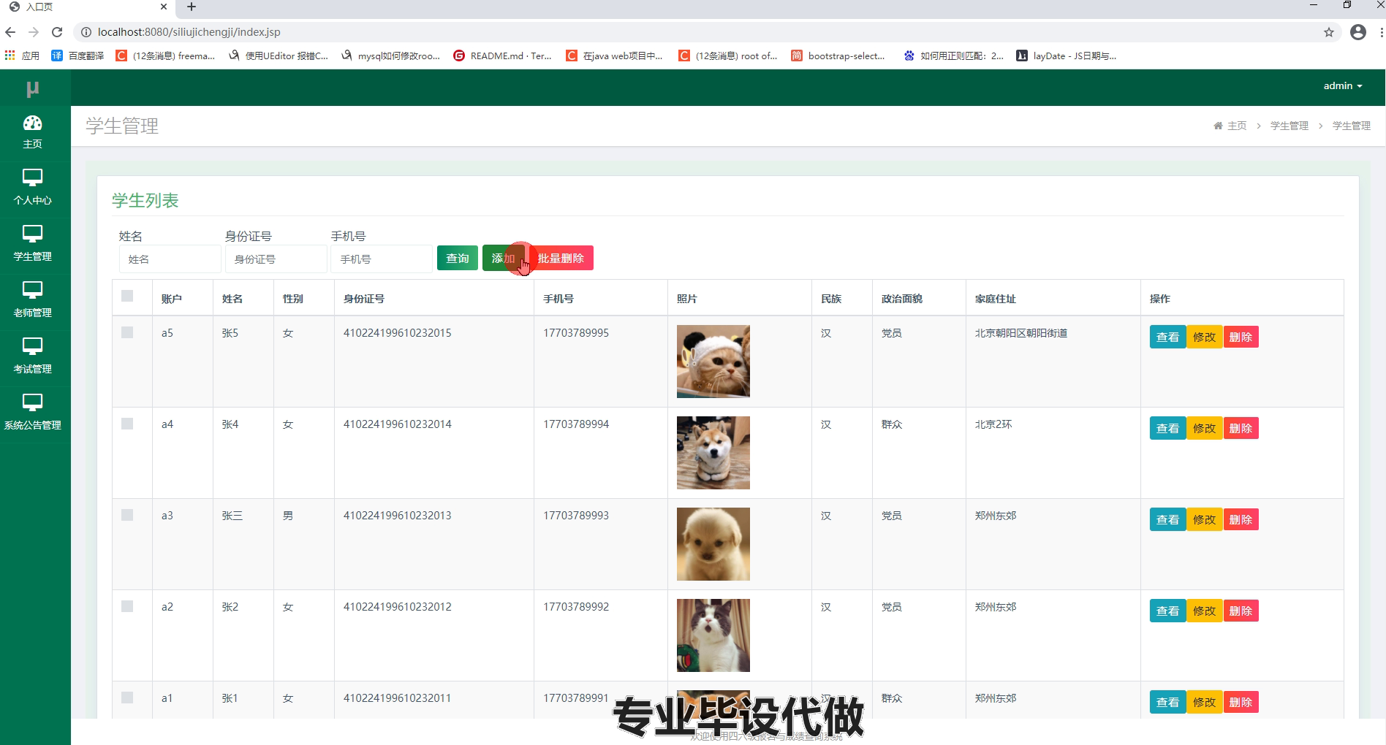Click 修改 for student 张4

click(x=1204, y=428)
